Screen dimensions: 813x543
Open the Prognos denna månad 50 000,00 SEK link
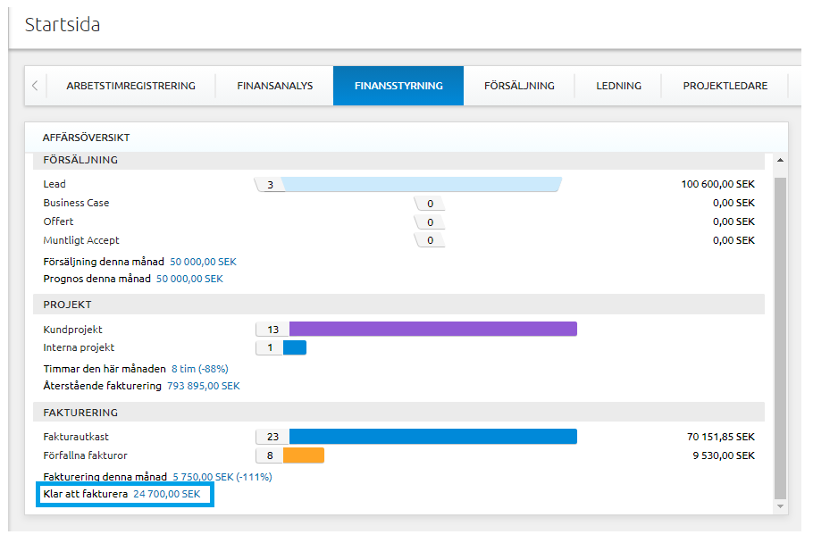click(x=189, y=279)
